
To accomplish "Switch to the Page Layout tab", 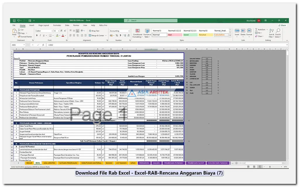I will pyautogui.click(x=44, y=25).
